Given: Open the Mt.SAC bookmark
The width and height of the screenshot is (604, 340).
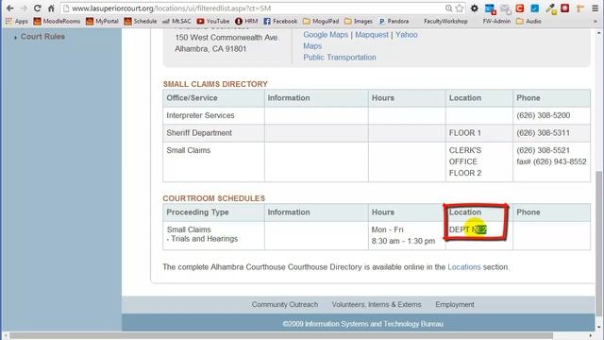Looking at the screenshot, I should [176, 21].
